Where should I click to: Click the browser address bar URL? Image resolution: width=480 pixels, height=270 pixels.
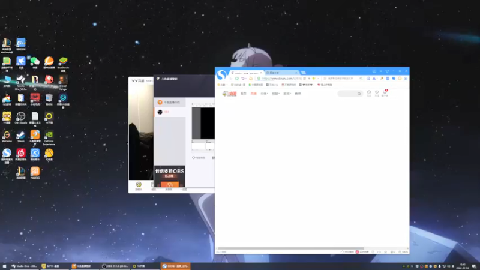click(281, 79)
